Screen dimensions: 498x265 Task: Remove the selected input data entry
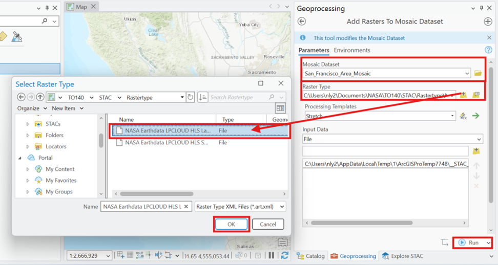(476, 186)
